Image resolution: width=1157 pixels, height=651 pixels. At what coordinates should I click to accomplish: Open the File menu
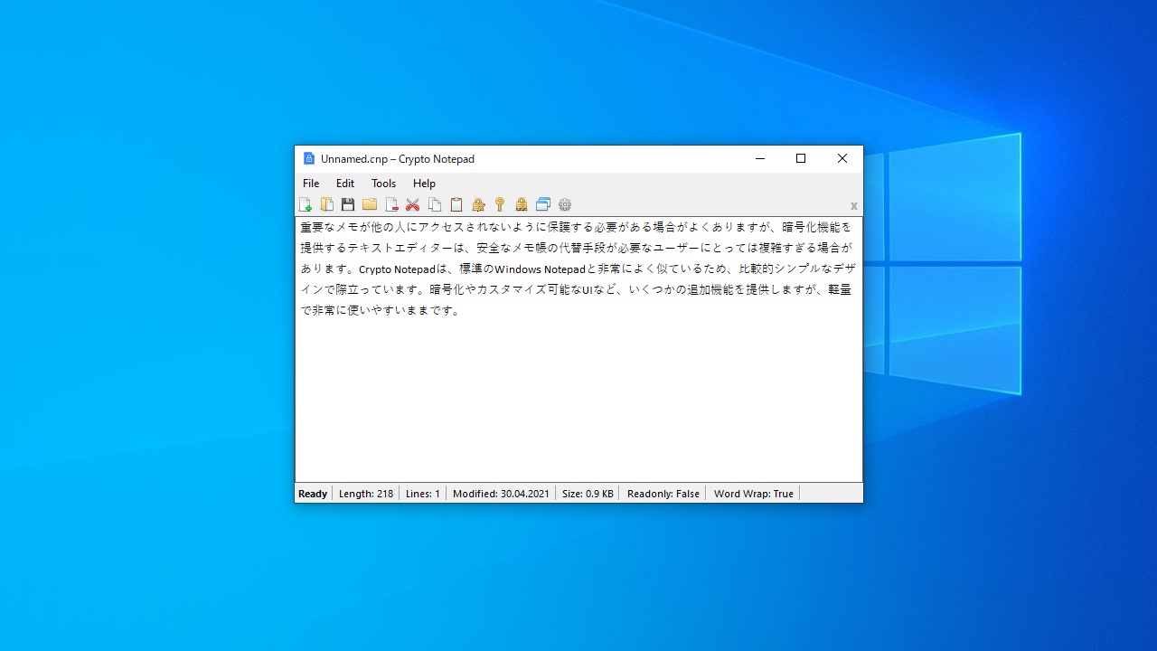311,184
